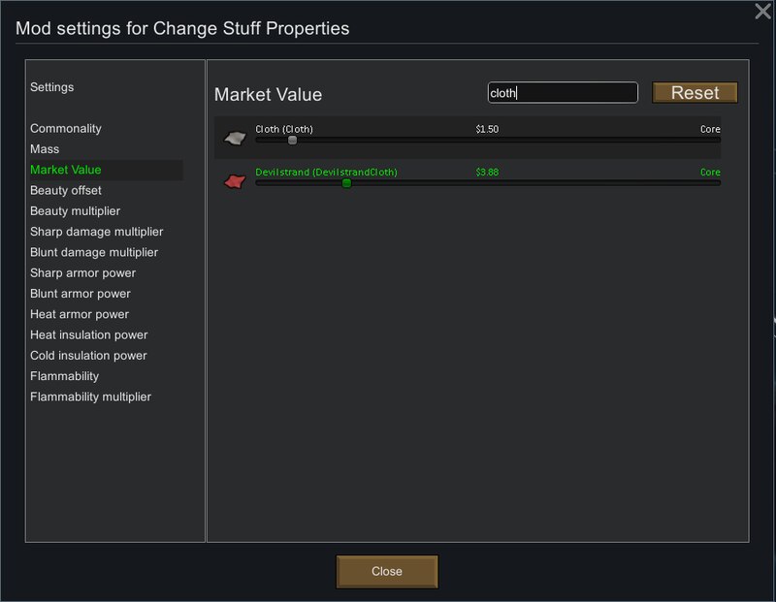The width and height of the screenshot is (776, 602).
Task: Select the Mass category
Action: pyautogui.click(x=45, y=149)
